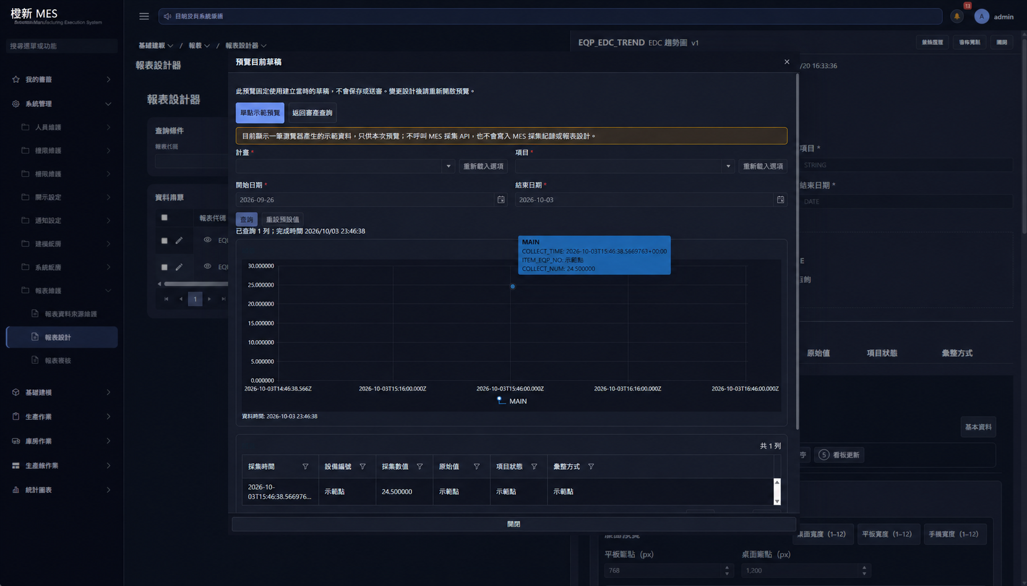Tick the first report row checkbox
The width and height of the screenshot is (1027, 586).
164,240
